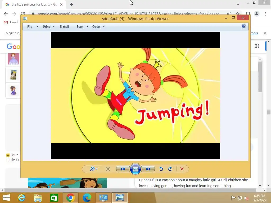
Task: Expand the zoom slider dropdown arrow
Action: point(97,169)
